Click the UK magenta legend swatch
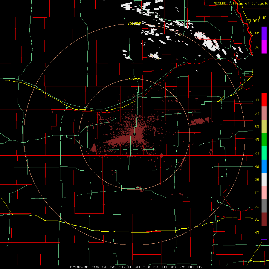Viewport: 269px width, 269px height. (264, 47)
